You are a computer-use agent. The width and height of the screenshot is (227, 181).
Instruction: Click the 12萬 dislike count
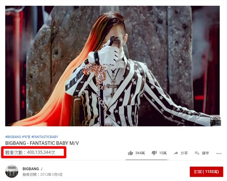point(163,153)
